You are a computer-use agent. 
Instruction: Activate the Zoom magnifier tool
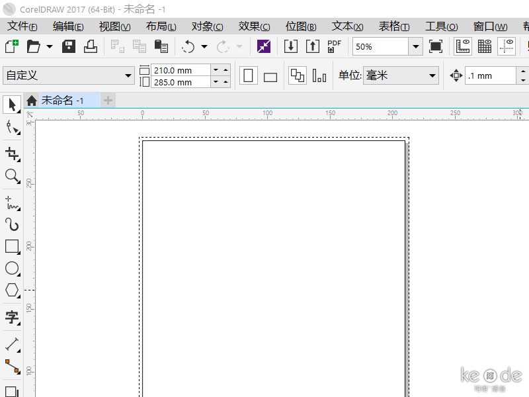[x=12, y=176]
